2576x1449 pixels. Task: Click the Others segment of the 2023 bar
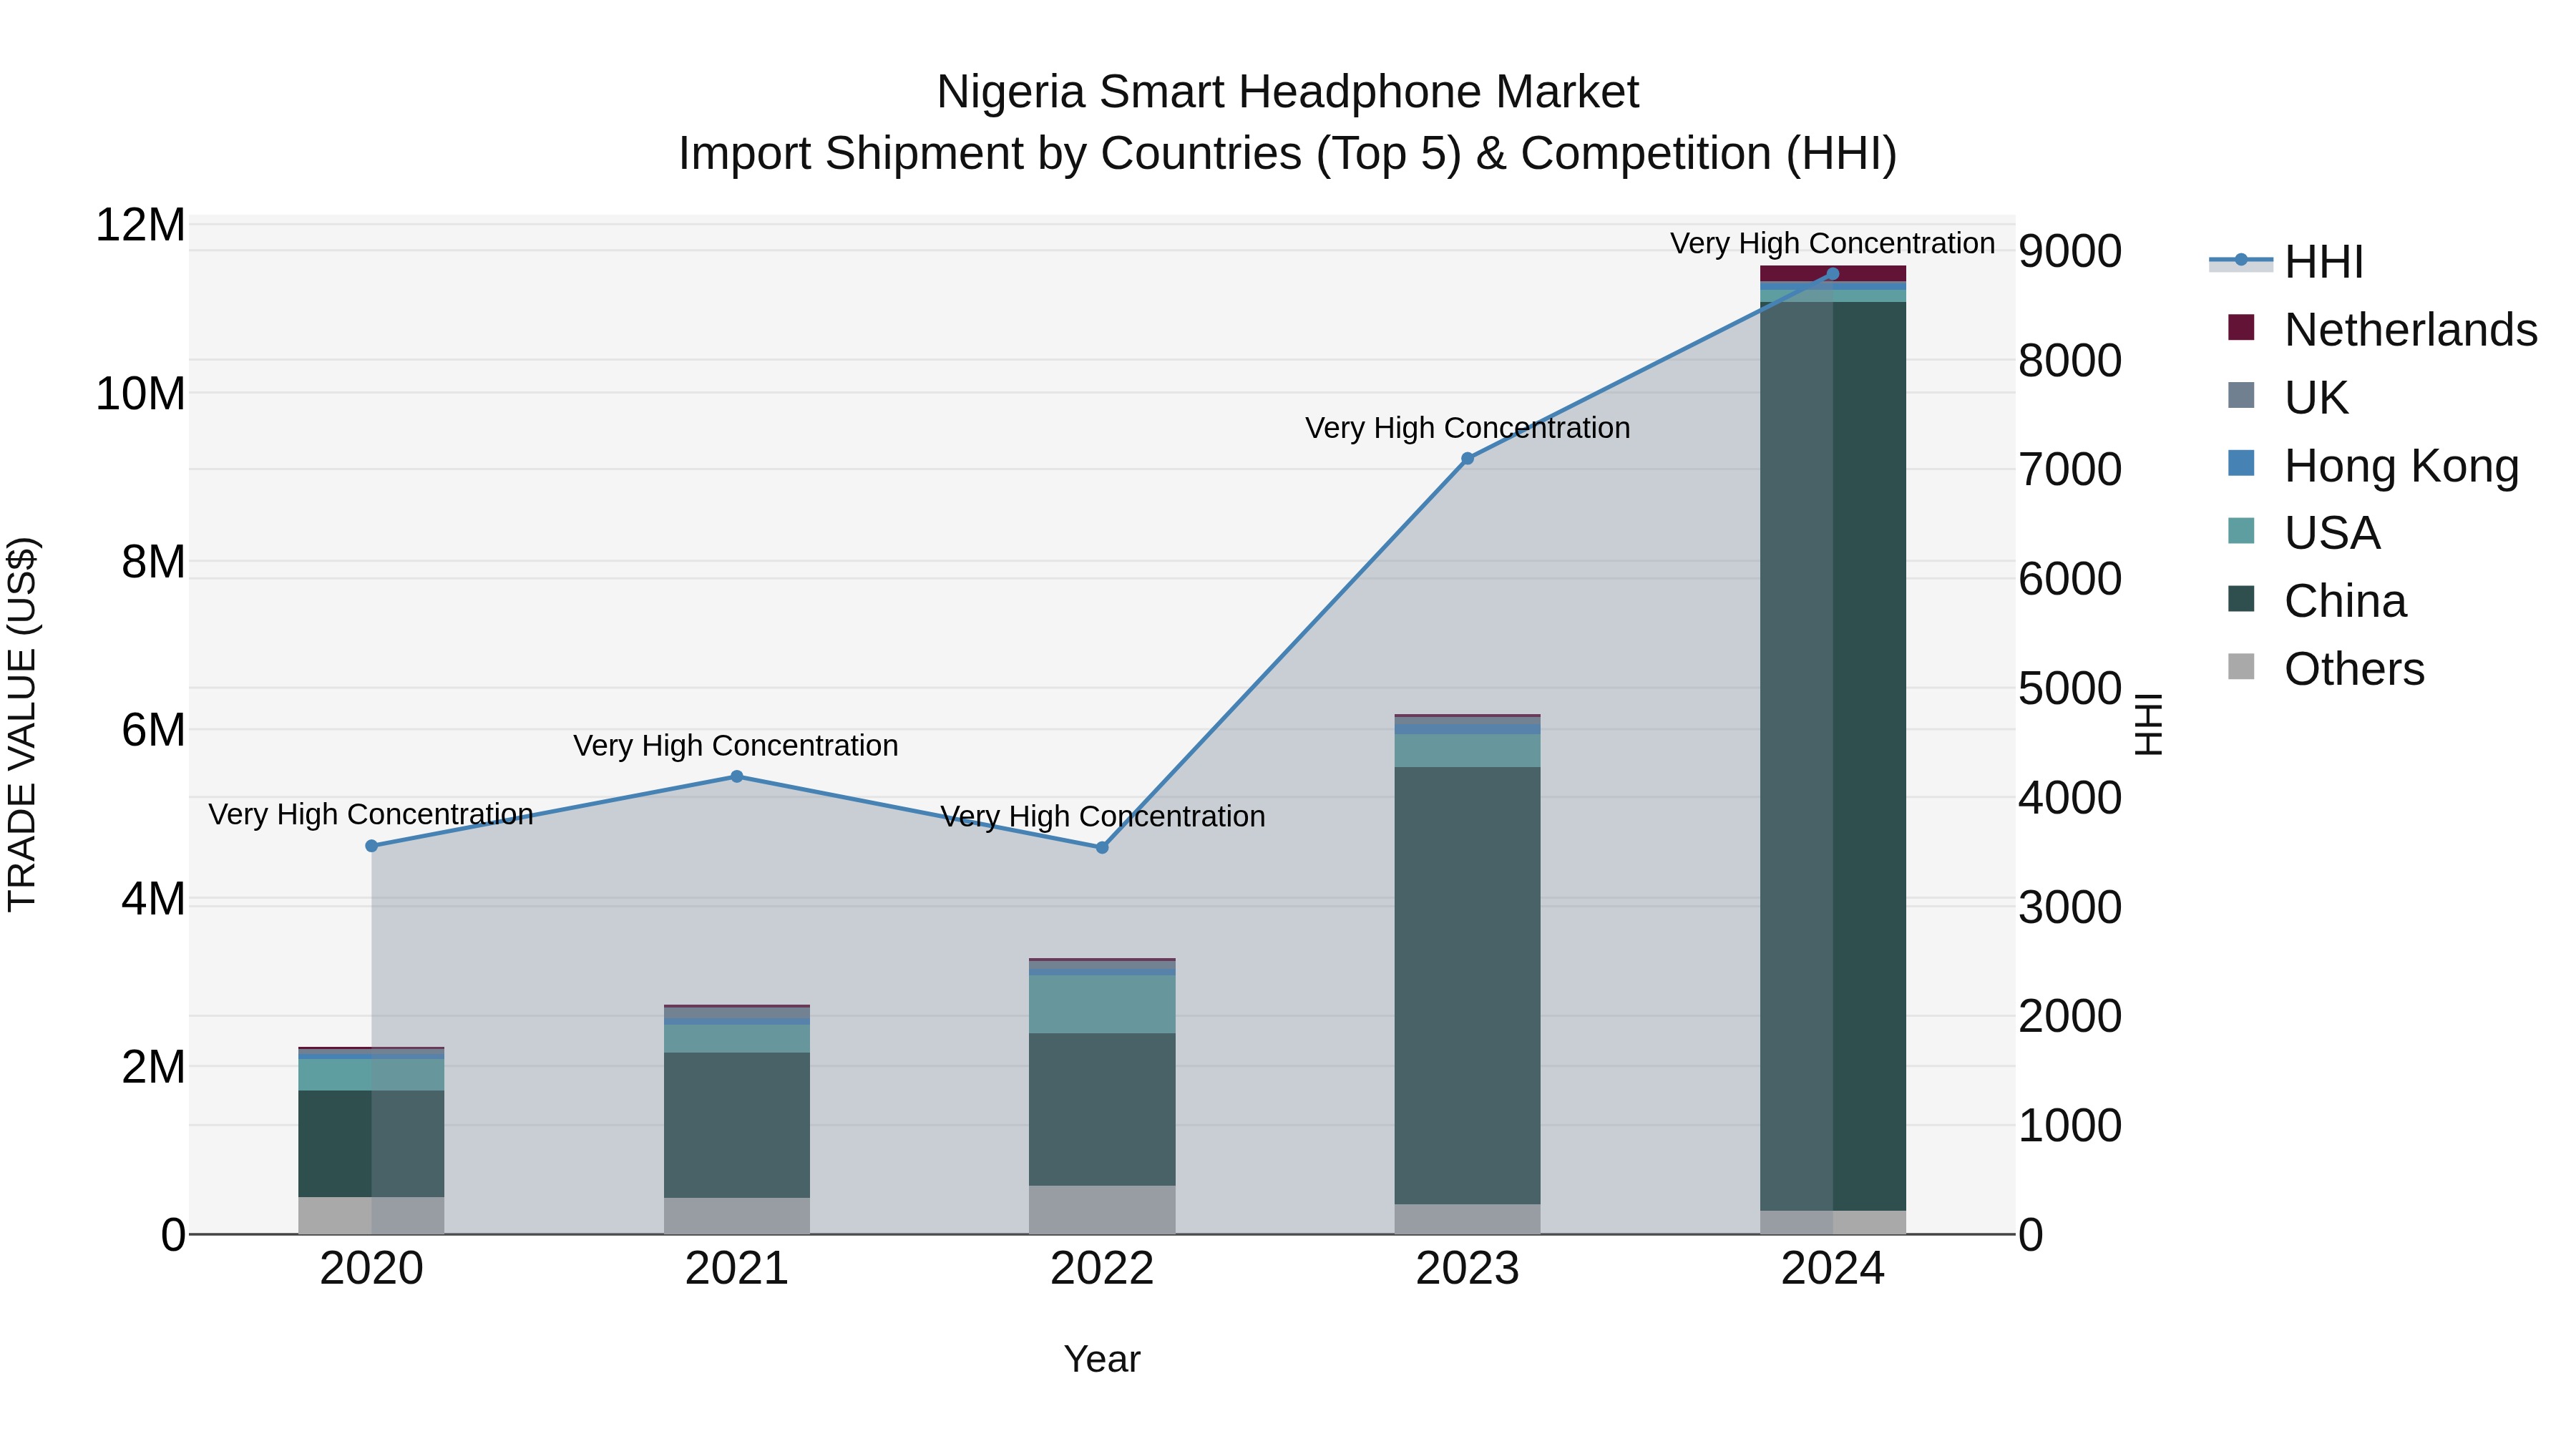[x=1467, y=1219]
